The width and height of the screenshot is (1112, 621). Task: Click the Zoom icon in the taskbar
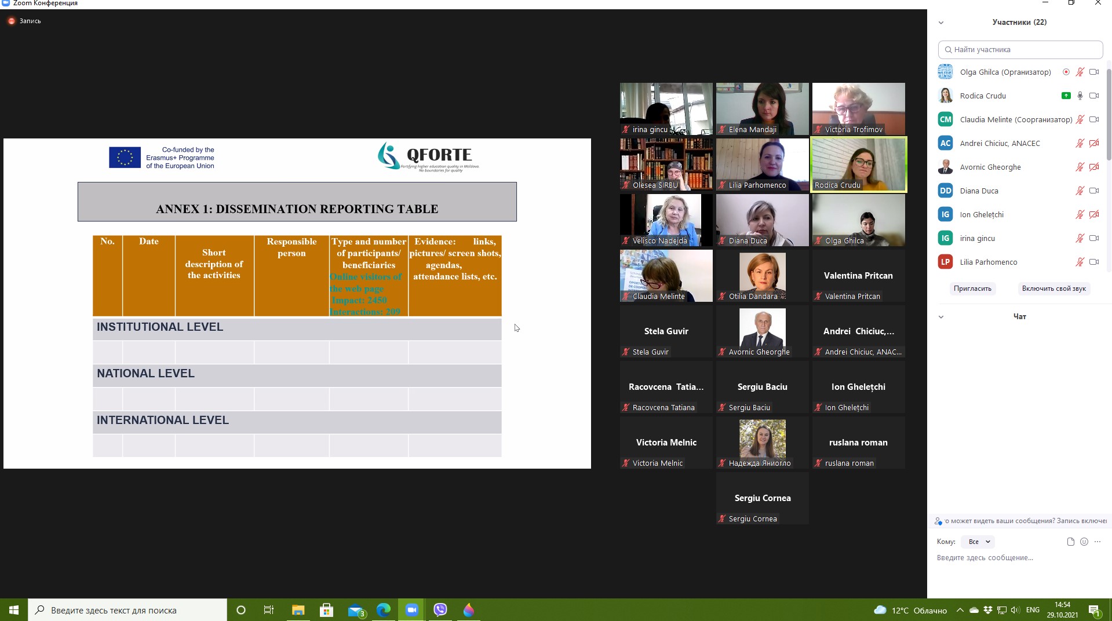click(x=411, y=610)
